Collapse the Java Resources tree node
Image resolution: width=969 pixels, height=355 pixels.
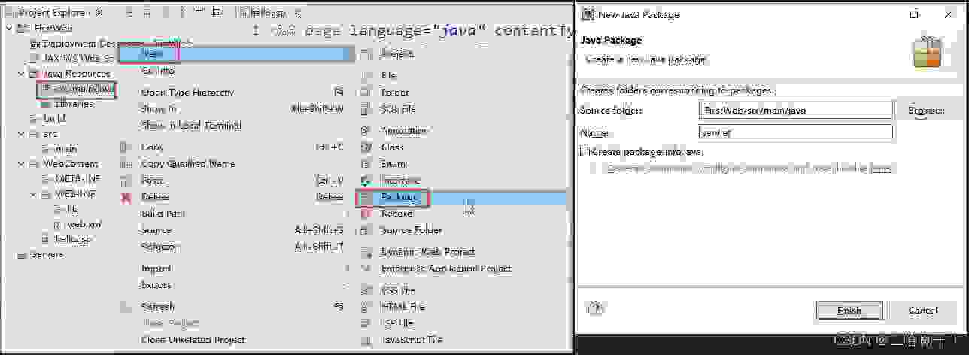[21, 74]
